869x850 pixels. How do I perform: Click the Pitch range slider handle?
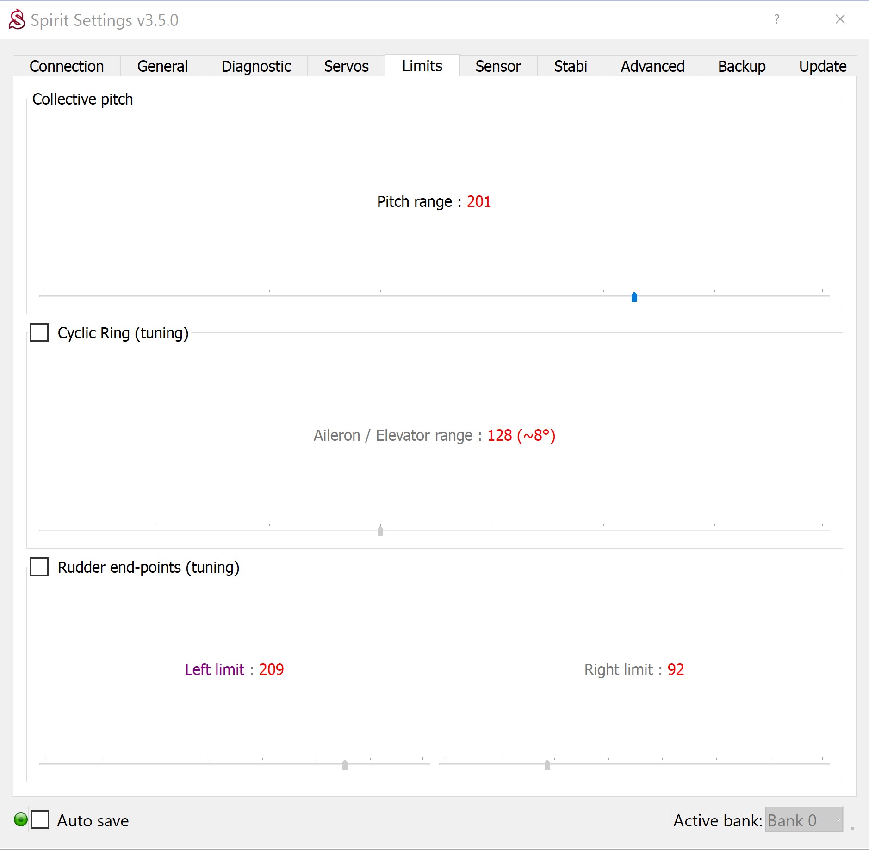(634, 297)
